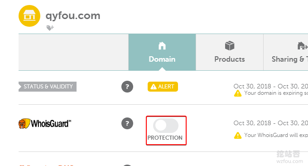
Task: Click the house icon in Domain tab
Action: 162,46
